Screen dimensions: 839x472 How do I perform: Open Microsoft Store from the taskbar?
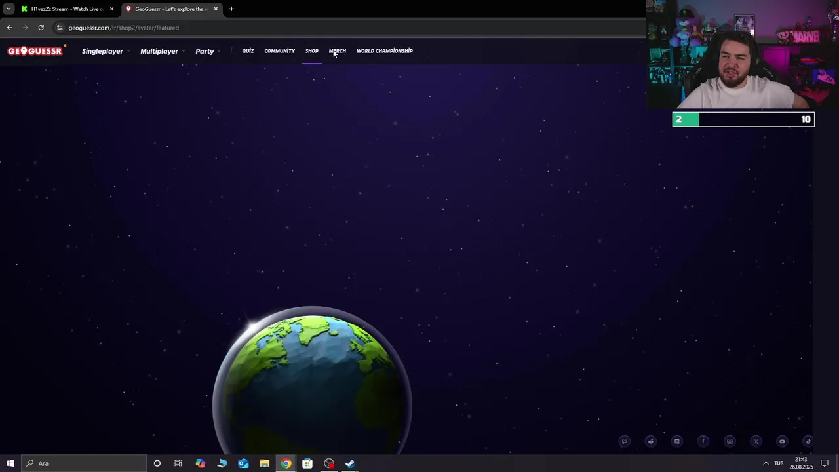307,463
